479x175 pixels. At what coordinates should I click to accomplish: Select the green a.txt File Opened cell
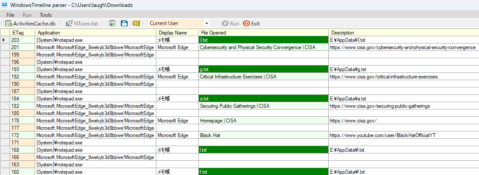(x=264, y=98)
